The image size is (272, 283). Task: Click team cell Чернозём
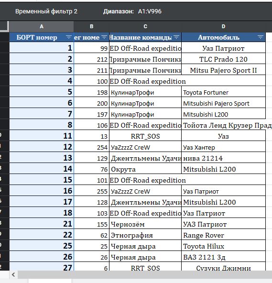pyautogui.click(x=145, y=224)
